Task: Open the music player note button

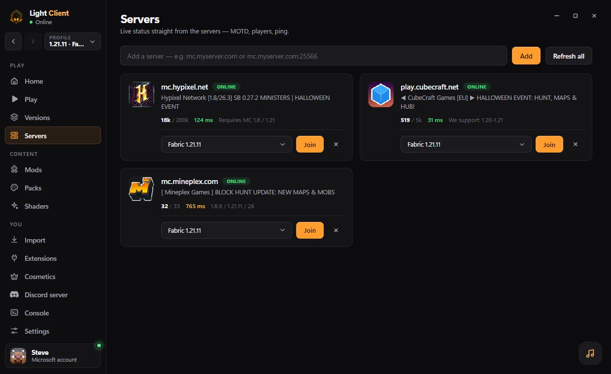Action: coord(590,353)
